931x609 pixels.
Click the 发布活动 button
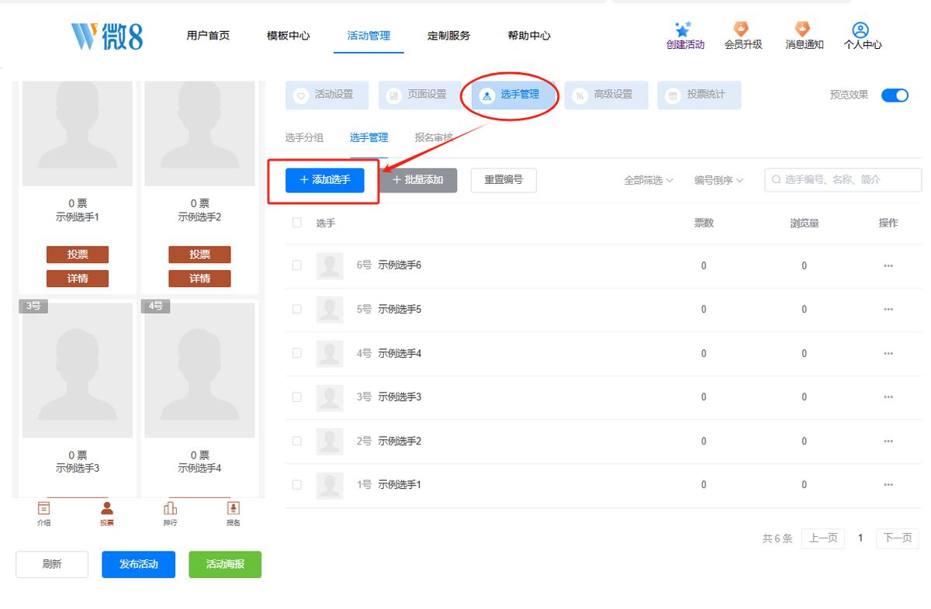pyautogui.click(x=139, y=564)
